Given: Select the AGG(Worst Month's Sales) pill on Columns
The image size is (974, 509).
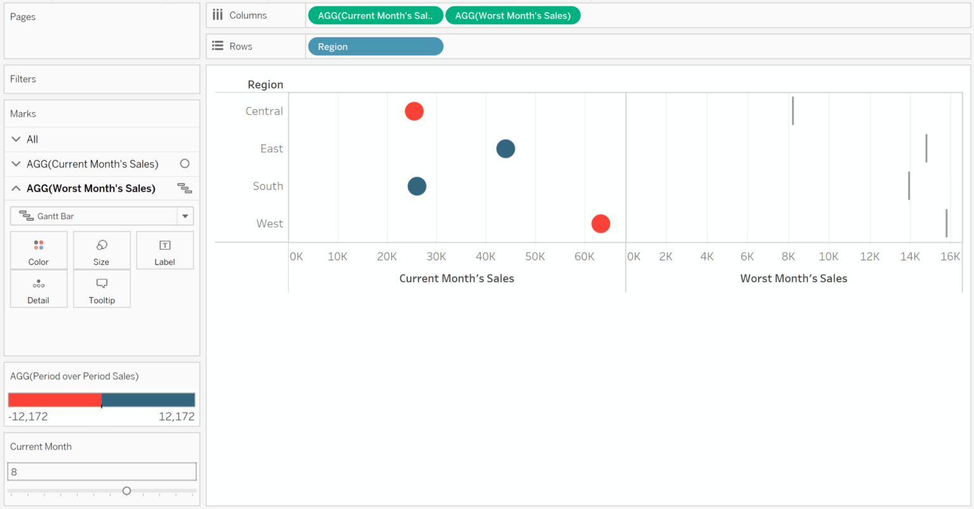Looking at the screenshot, I should [x=512, y=15].
